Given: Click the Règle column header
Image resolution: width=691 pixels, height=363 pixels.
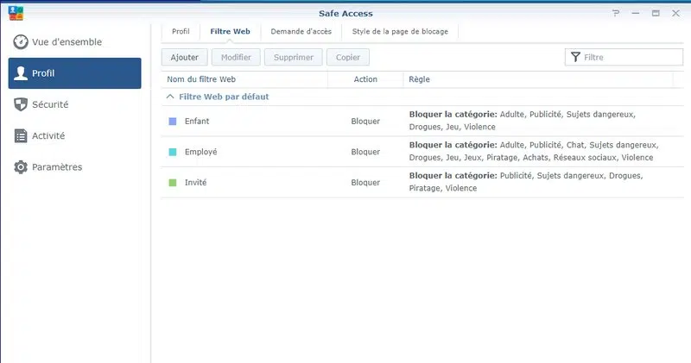Looking at the screenshot, I should tap(538, 79).
